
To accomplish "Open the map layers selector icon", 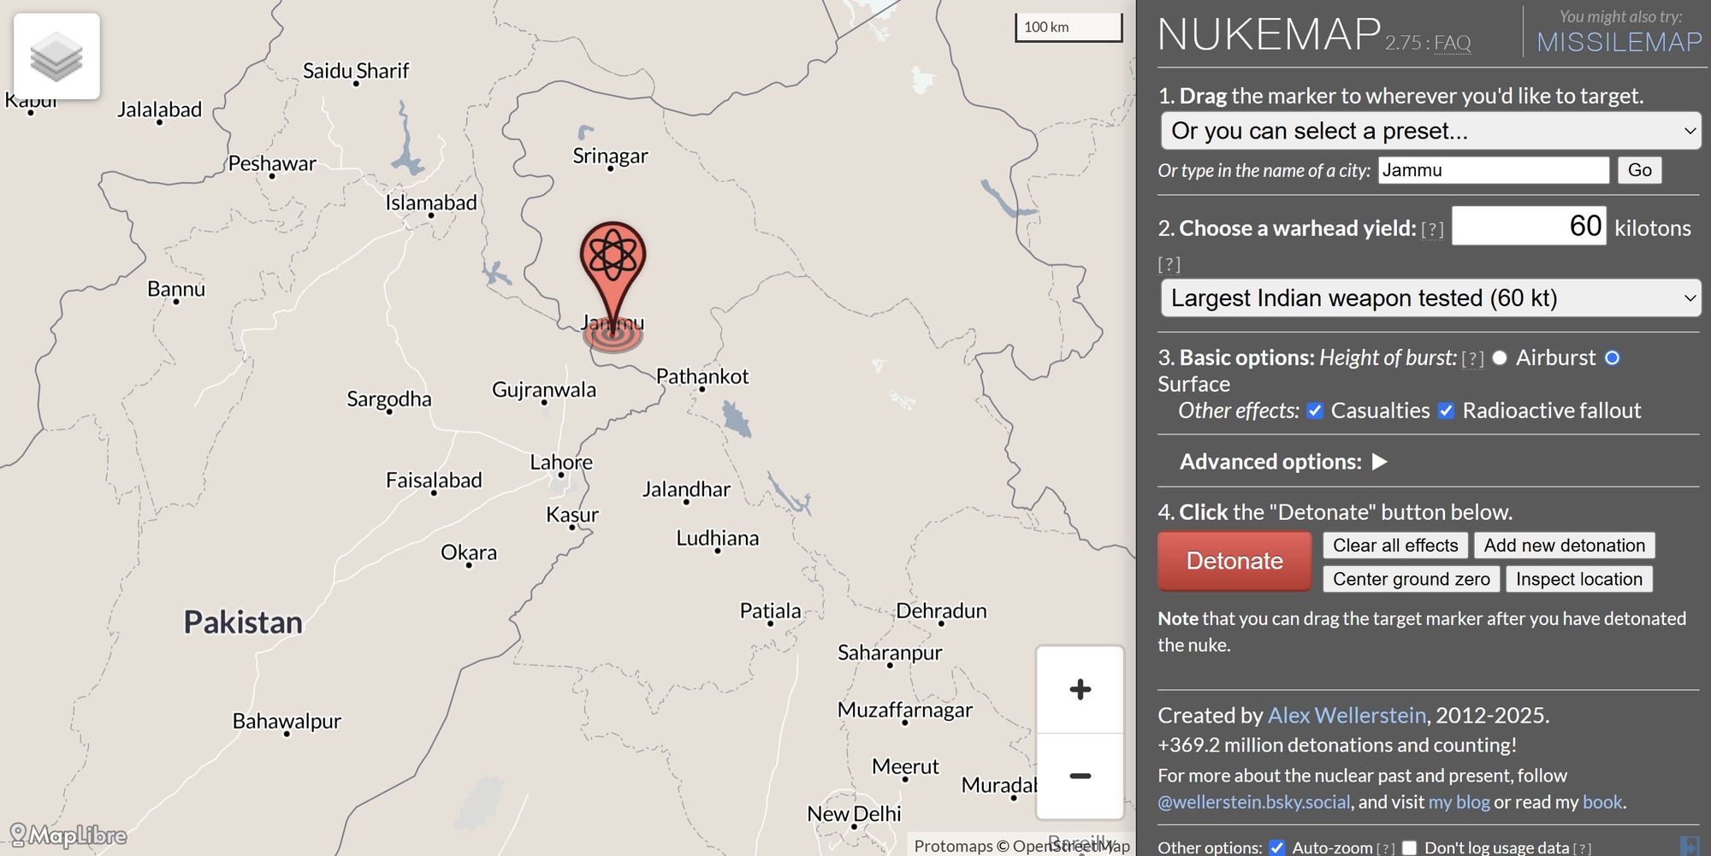I will [x=56, y=56].
